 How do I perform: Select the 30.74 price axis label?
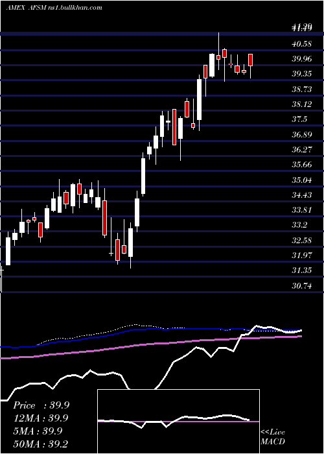[302, 286]
